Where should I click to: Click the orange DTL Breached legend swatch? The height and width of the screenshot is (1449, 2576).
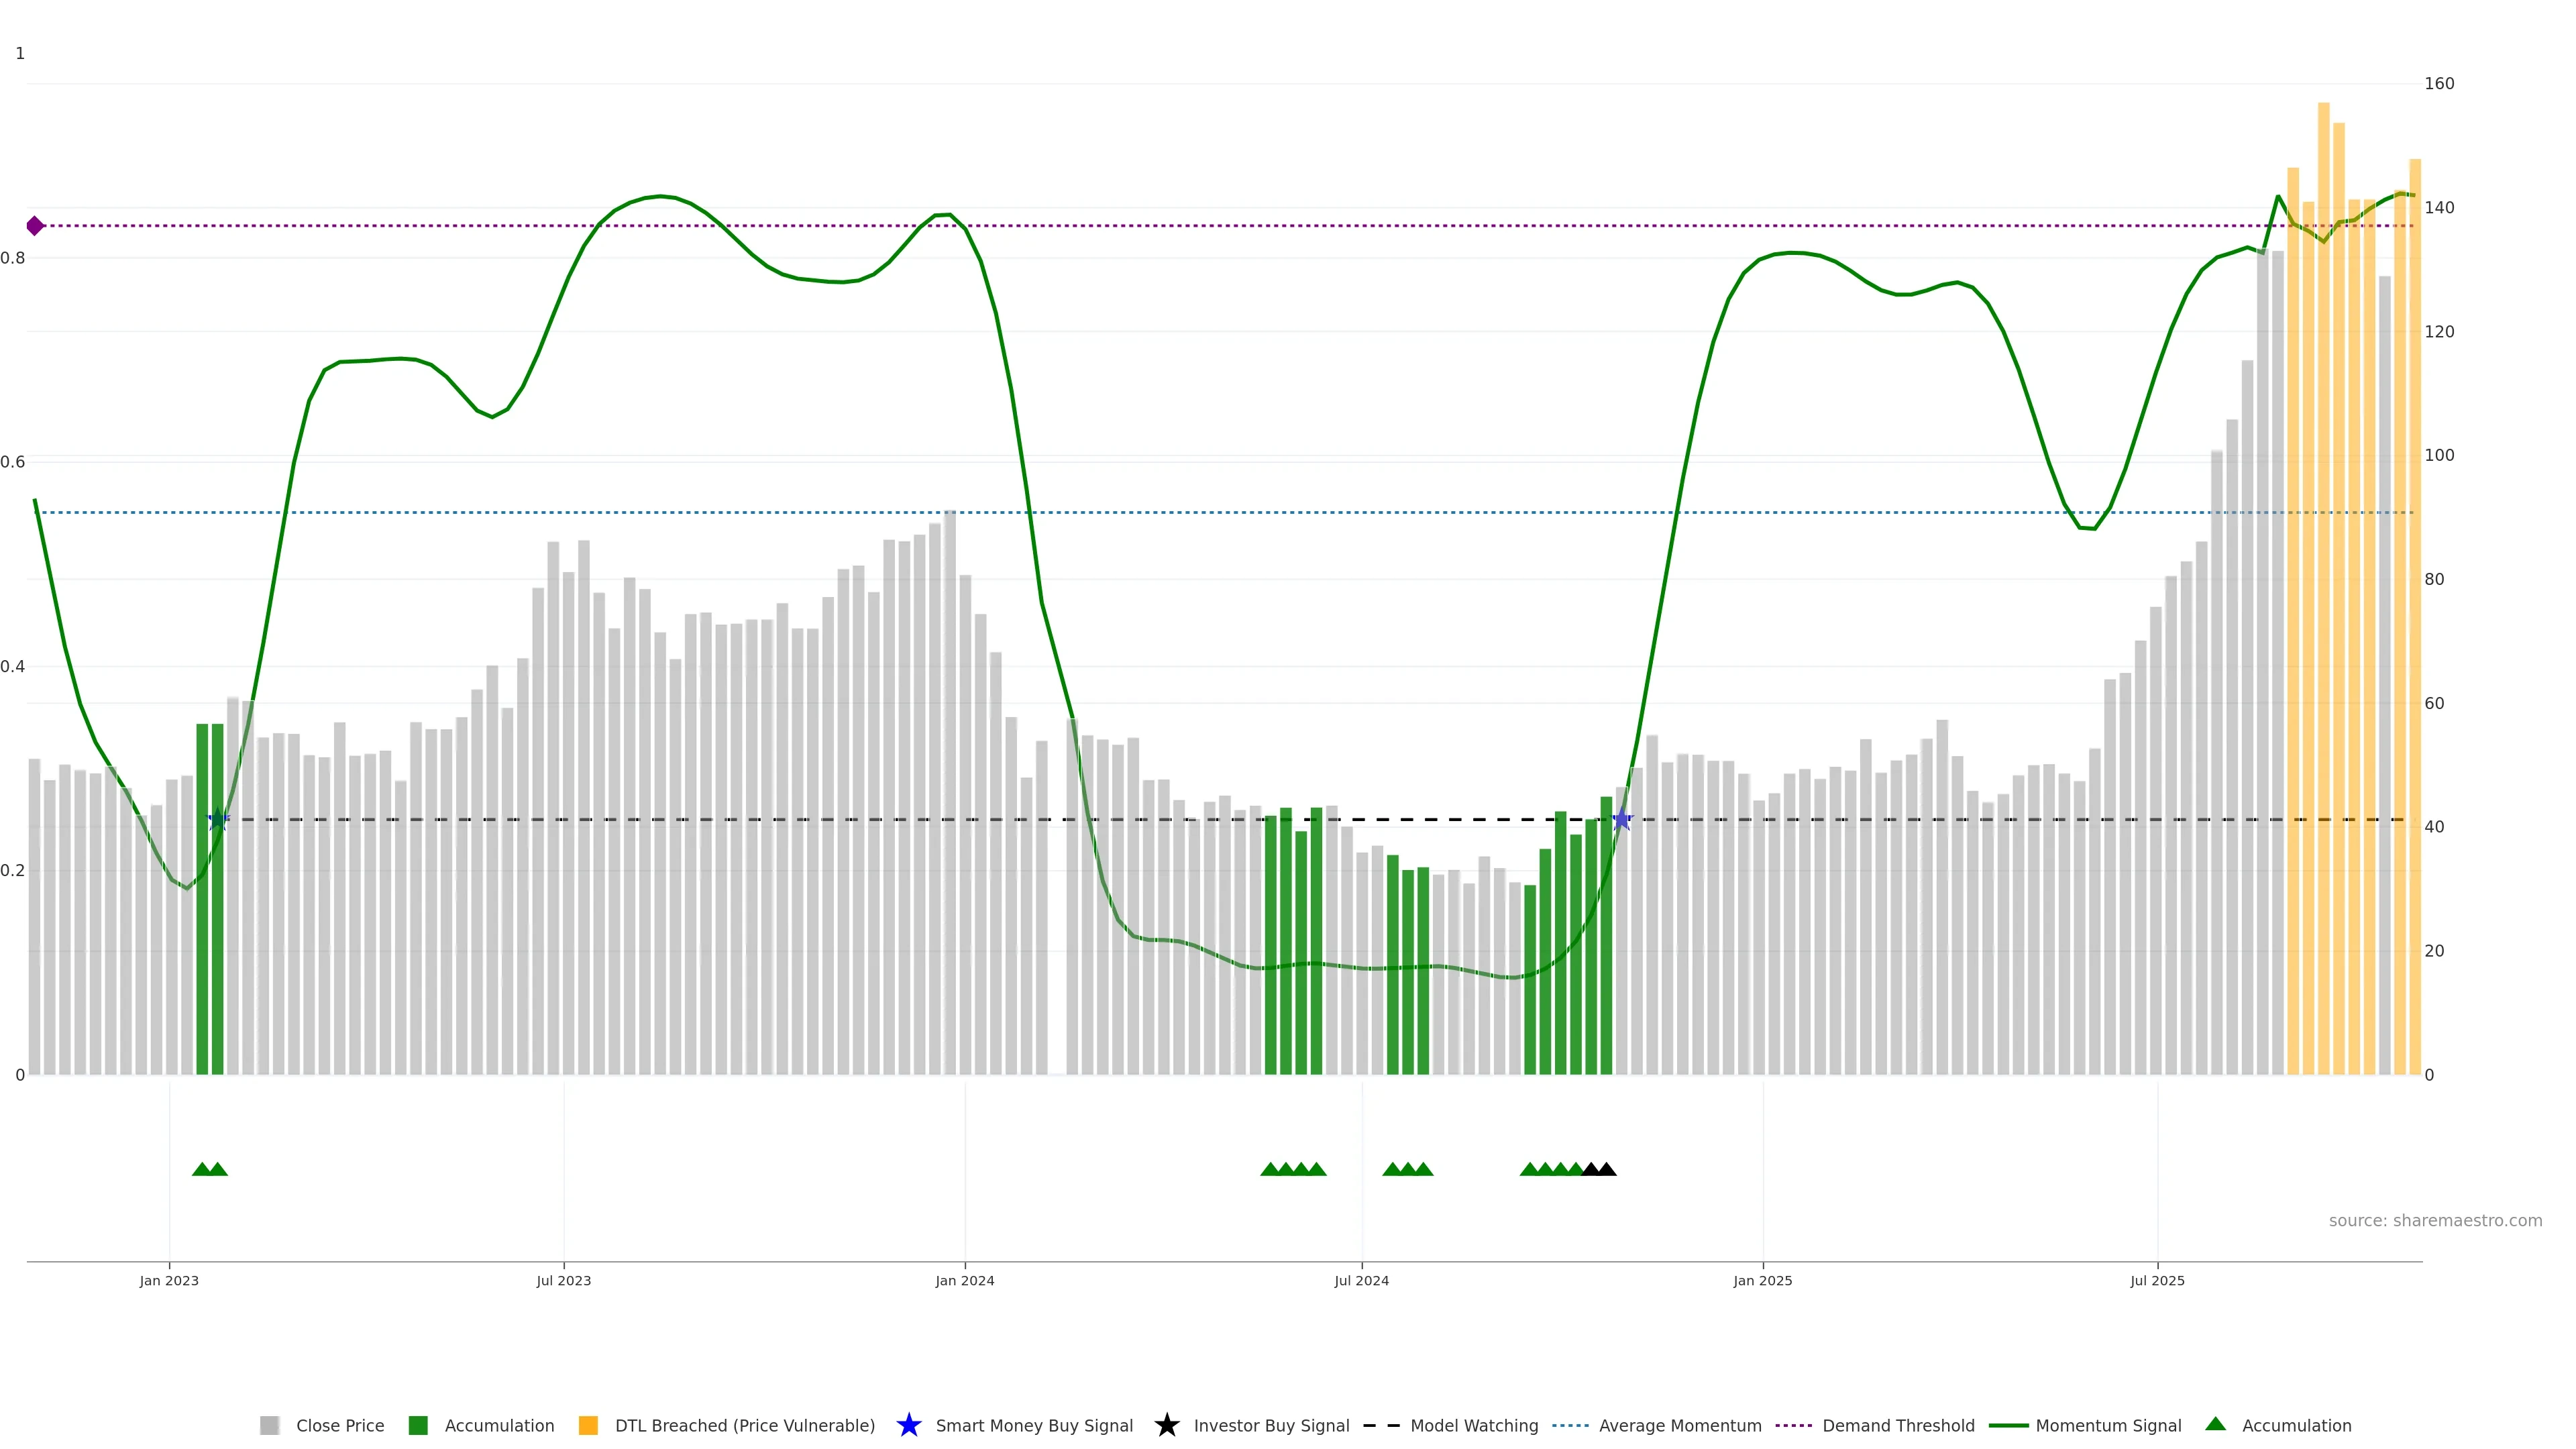point(588,1426)
